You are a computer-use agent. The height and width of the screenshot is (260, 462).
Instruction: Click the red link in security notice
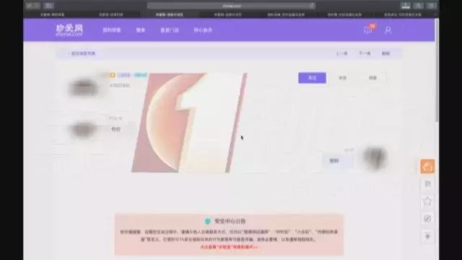pyautogui.click(x=230, y=247)
